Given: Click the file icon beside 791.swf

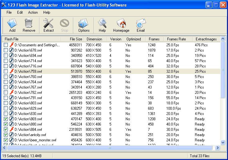Looking at the screenshot, I should (x=11, y=98).
